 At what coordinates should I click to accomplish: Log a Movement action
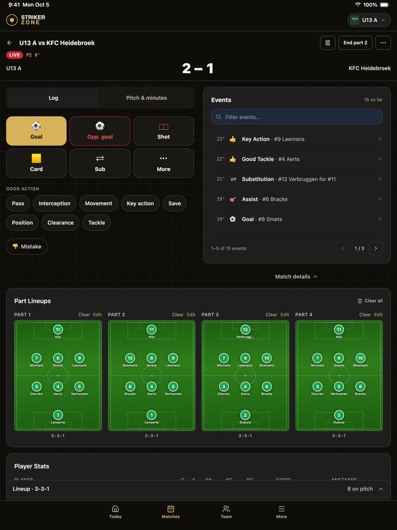98,204
